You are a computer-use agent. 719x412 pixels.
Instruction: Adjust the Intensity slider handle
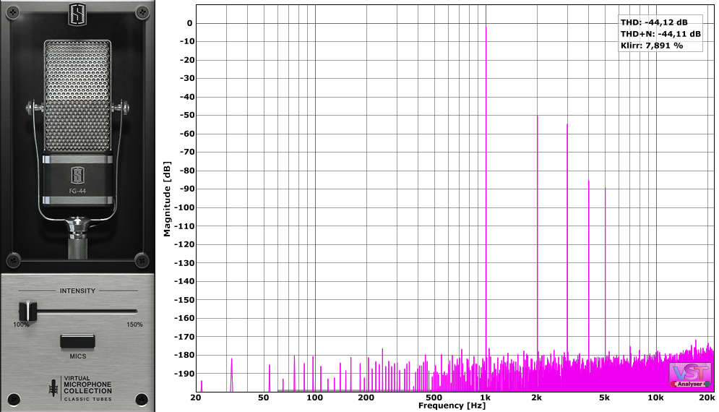(27, 311)
